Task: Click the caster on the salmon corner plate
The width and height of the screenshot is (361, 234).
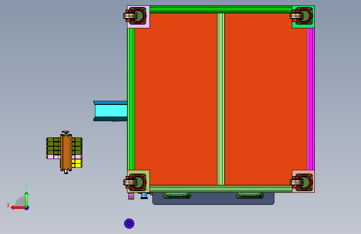Action: (301, 182)
